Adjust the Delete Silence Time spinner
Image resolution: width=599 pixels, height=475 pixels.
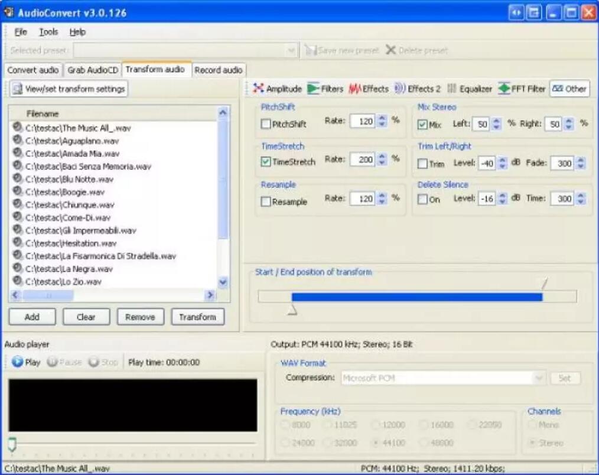click(x=581, y=199)
